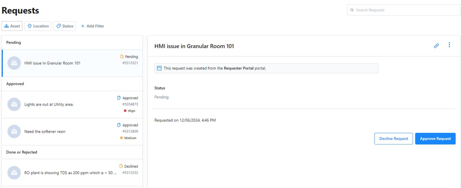Decline the request
This screenshot has width=461, height=188.
394,139
